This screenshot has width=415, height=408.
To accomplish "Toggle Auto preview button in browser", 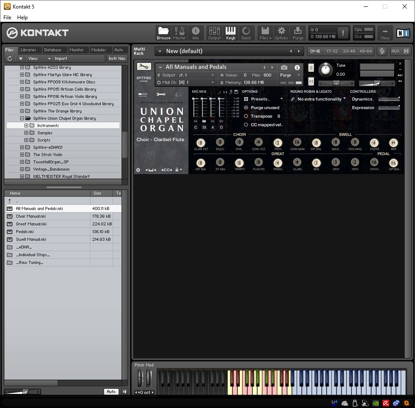I will click(111, 392).
